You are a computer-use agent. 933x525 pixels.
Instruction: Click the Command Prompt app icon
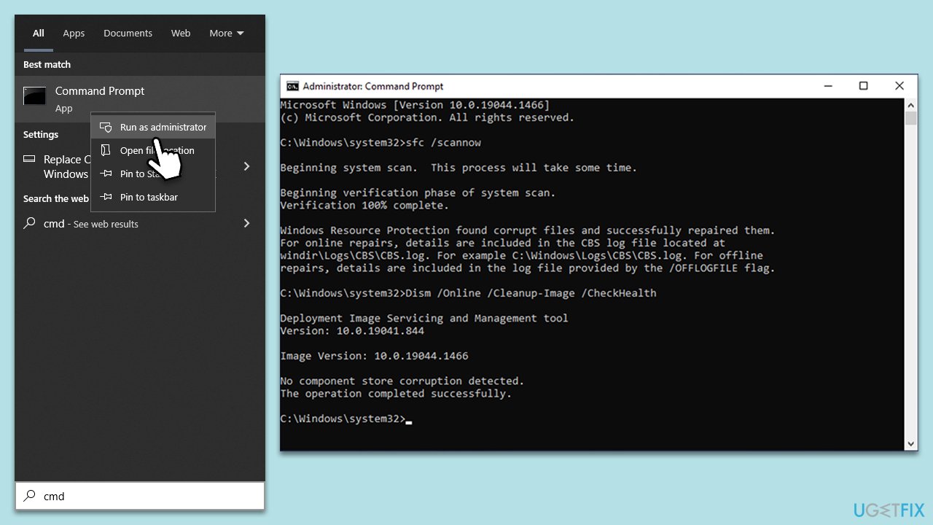tap(34, 96)
